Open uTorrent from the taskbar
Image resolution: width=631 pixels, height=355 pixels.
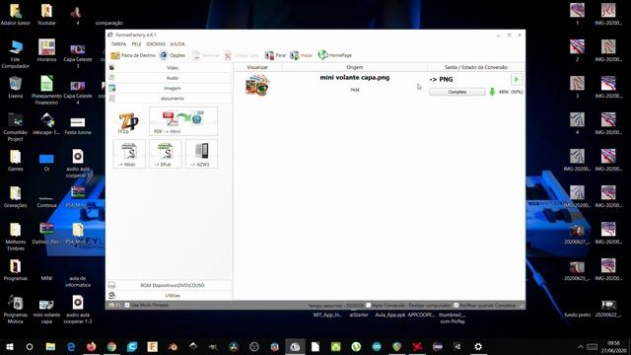coord(356,346)
